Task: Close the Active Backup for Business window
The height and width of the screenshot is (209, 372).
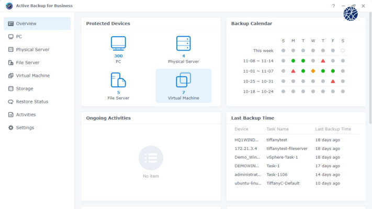Action: tap(363, 6)
